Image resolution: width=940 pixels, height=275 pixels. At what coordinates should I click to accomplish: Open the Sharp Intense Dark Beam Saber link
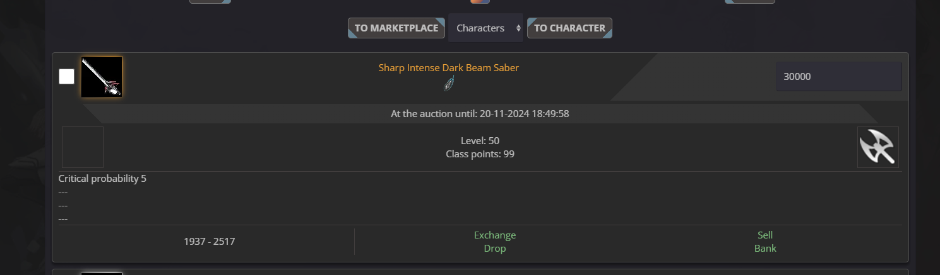click(448, 68)
